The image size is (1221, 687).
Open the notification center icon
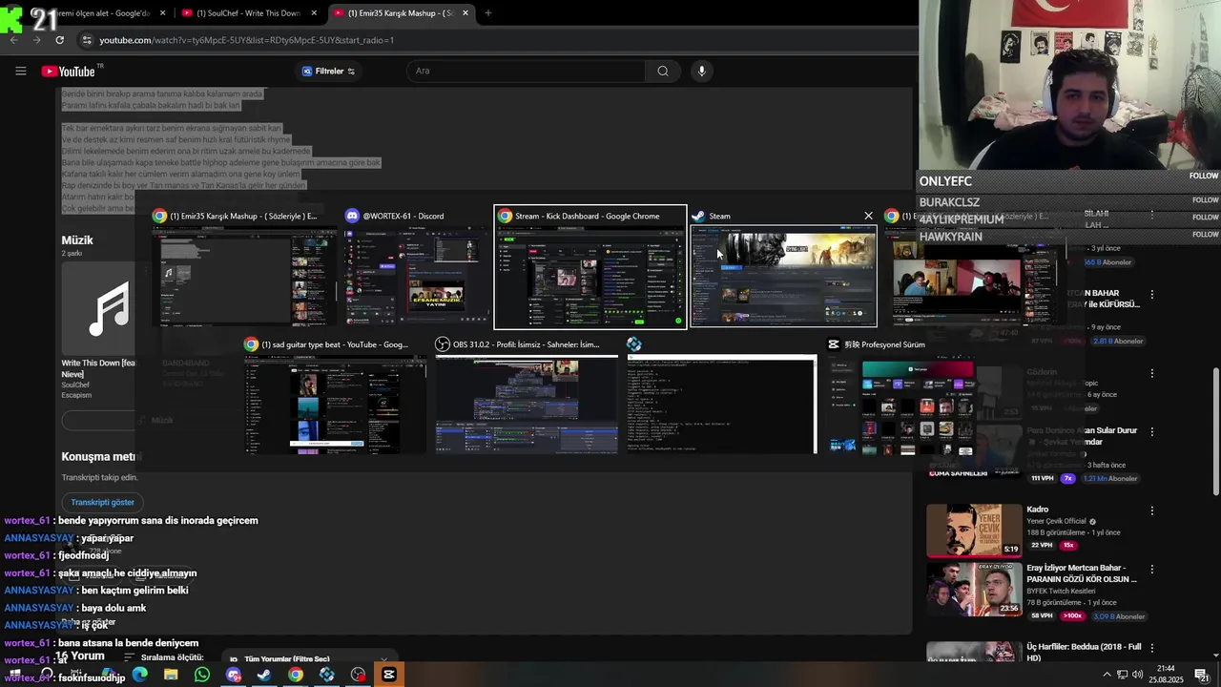(1202, 675)
